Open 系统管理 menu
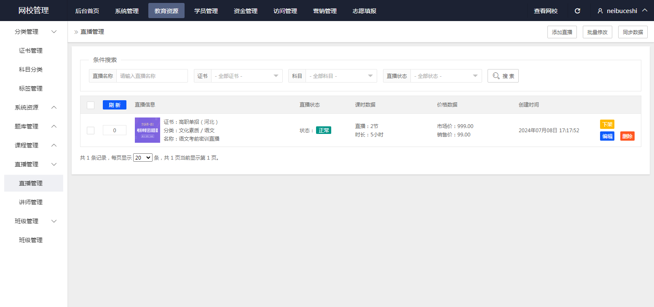The width and height of the screenshot is (654, 307). [127, 11]
